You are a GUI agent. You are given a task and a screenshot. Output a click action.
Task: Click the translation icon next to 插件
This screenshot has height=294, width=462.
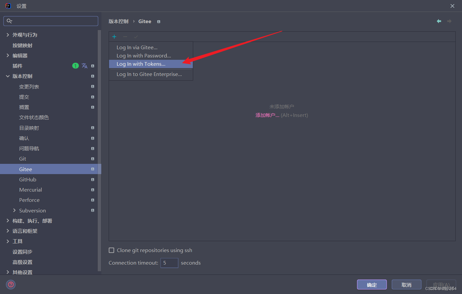click(85, 66)
